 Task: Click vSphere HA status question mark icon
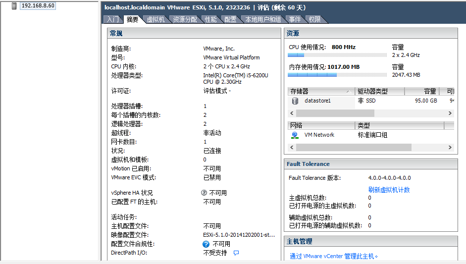click(204, 193)
